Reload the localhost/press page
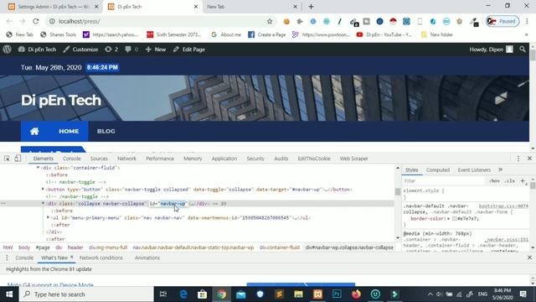 pyautogui.click(x=35, y=21)
